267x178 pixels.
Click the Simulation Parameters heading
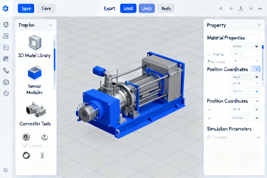tap(229, 129)
